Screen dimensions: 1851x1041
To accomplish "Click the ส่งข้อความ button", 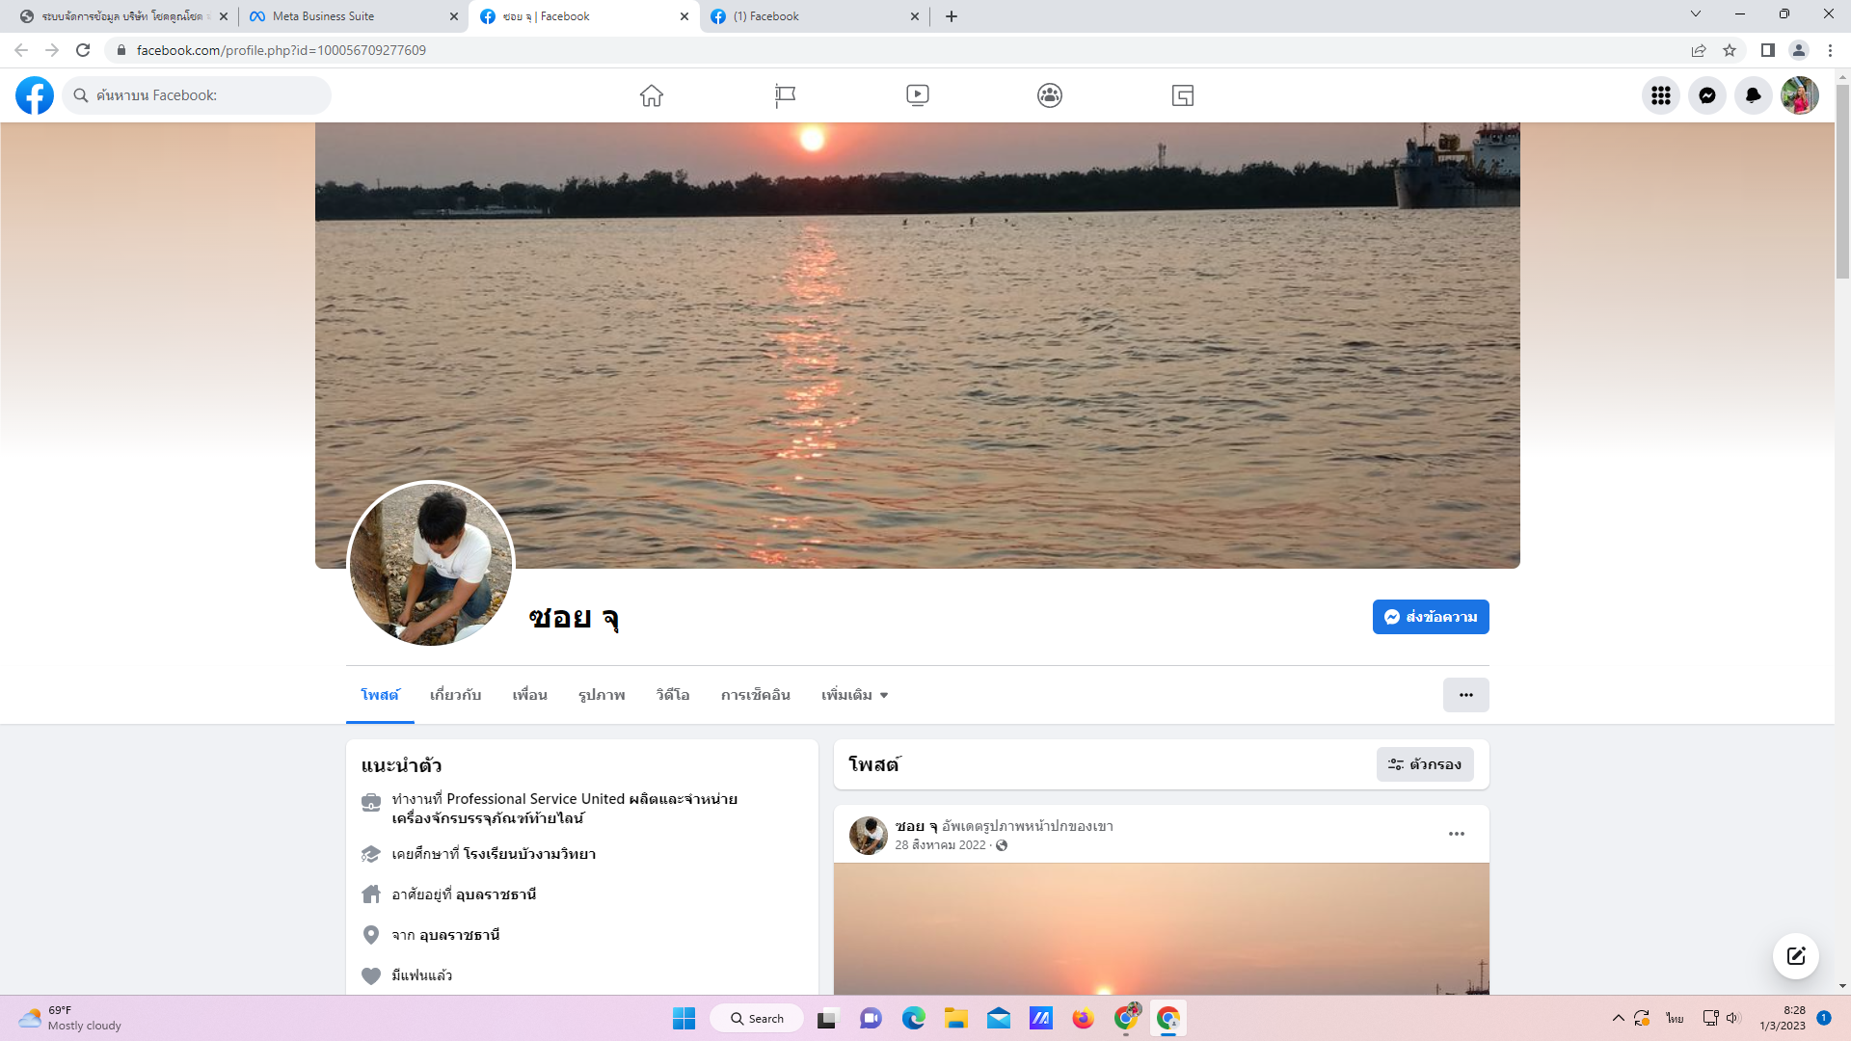I will tap(1431, 617).
